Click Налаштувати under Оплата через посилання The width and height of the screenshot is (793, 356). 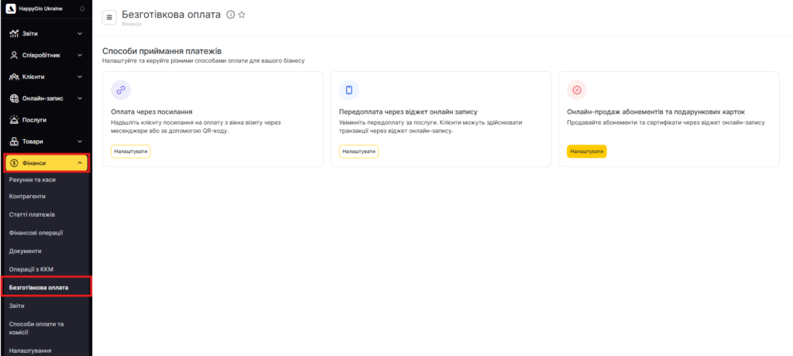pyautogui.click(x=131, y=151)
